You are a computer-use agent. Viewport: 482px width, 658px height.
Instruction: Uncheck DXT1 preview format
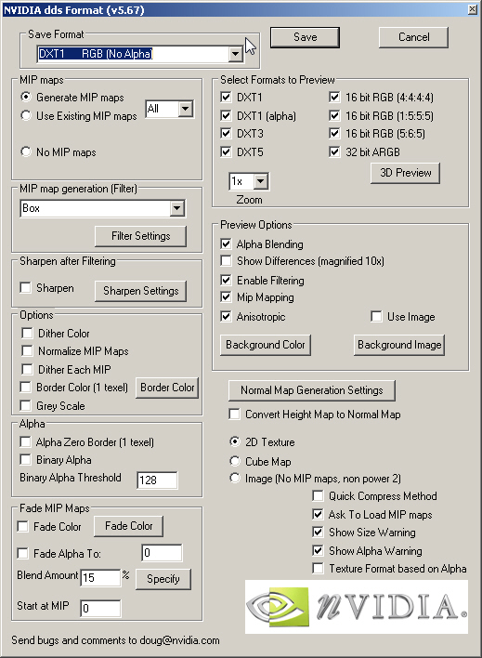pos(226,97)
